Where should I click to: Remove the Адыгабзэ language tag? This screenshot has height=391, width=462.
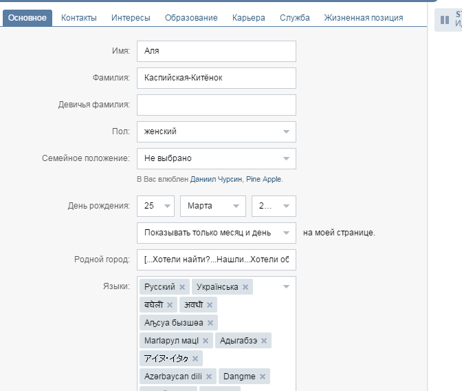(264, 341)
